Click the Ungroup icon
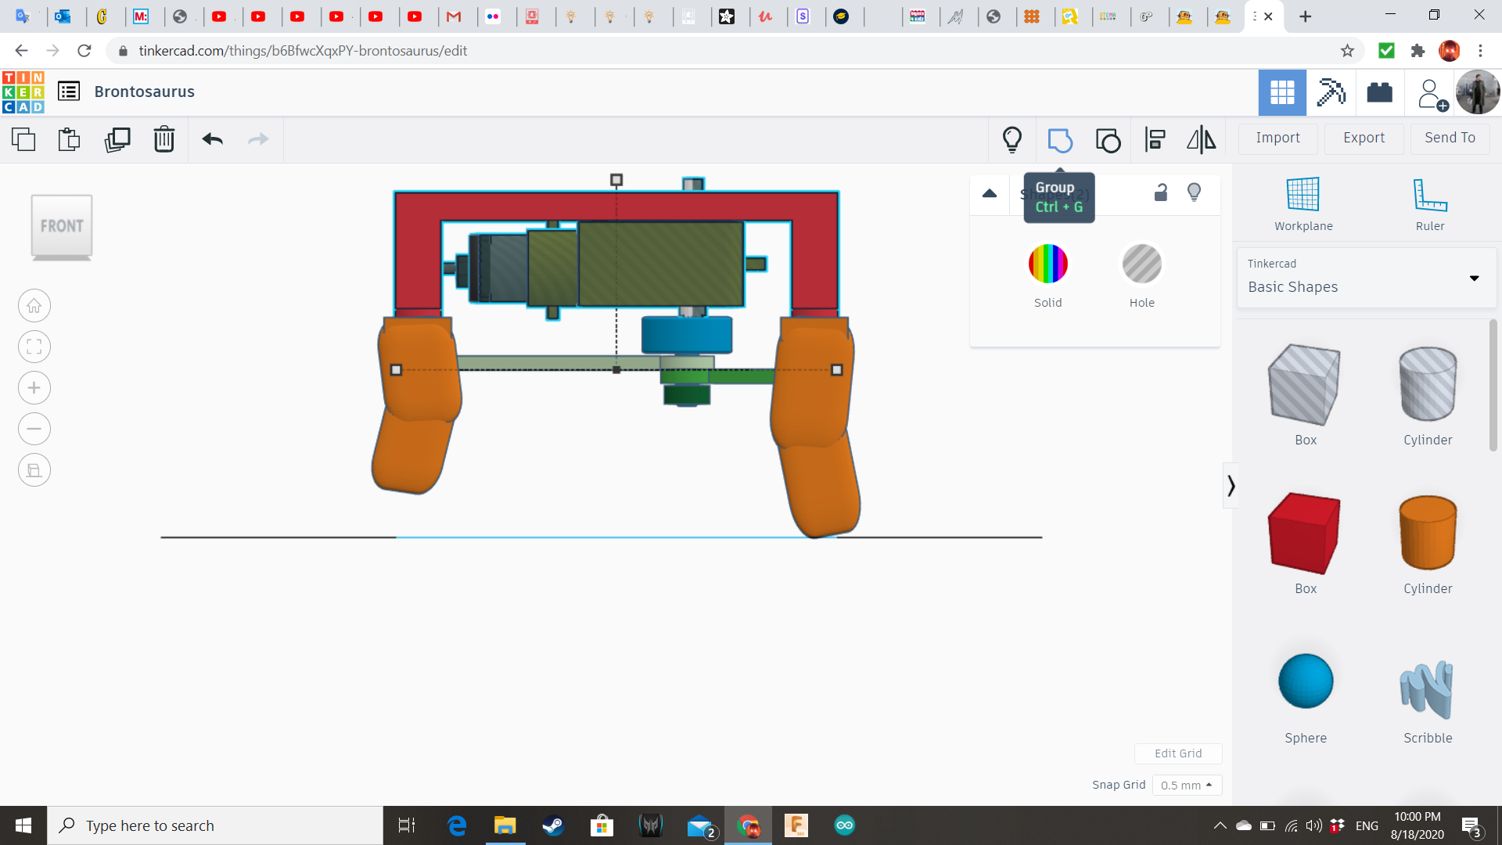 click(x=1108, y=140)
